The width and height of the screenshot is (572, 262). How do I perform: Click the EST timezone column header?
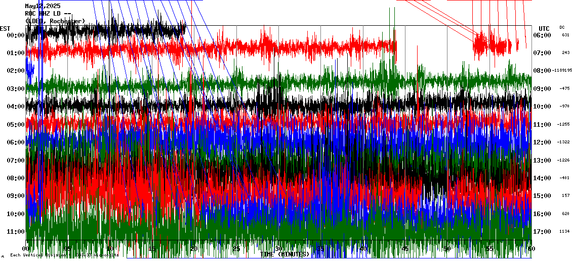click(x=5, y=28)
